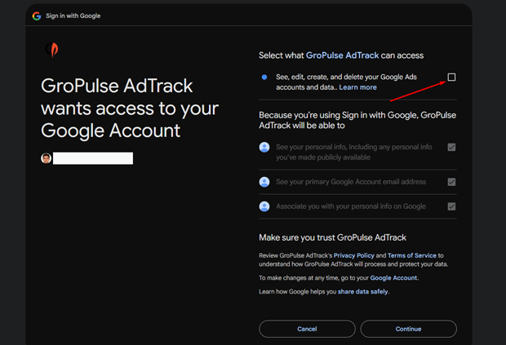Open the Google Account link
The height and width of the screenshot is (345, 506).
(x=393, y=278)
